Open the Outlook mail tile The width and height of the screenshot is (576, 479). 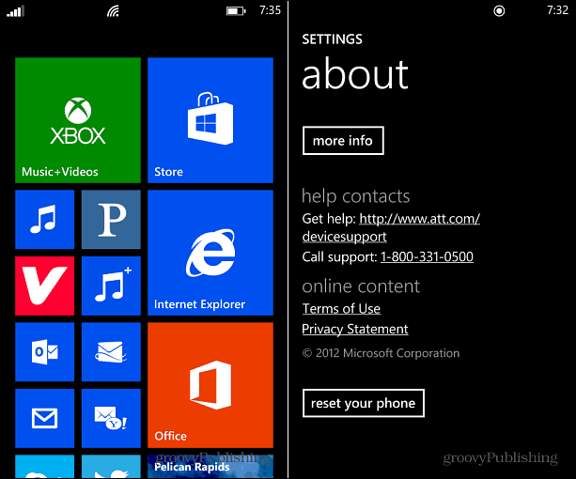coord(44,352)
